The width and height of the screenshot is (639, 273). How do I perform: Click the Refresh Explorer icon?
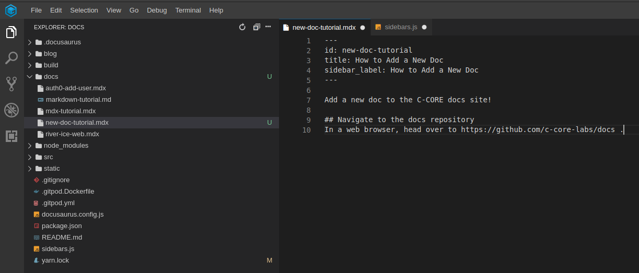pos(242,27)
